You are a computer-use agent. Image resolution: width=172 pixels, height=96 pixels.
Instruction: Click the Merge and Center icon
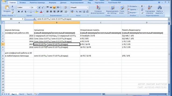tap(66, 11)
